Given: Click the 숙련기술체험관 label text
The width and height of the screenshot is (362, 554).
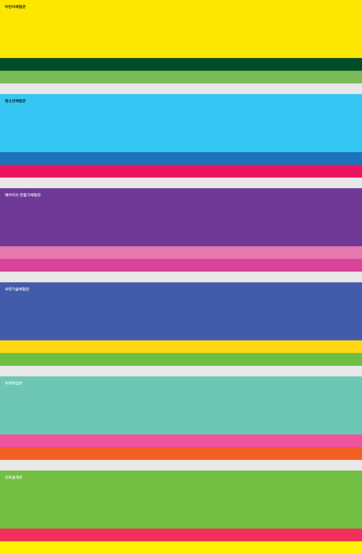Looking at the screenshot, I should tap(17, 289).
